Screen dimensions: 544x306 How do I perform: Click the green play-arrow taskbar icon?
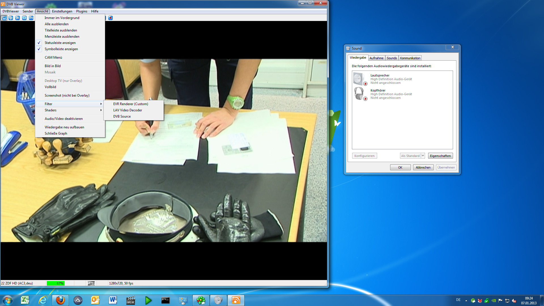click(148, 300)
